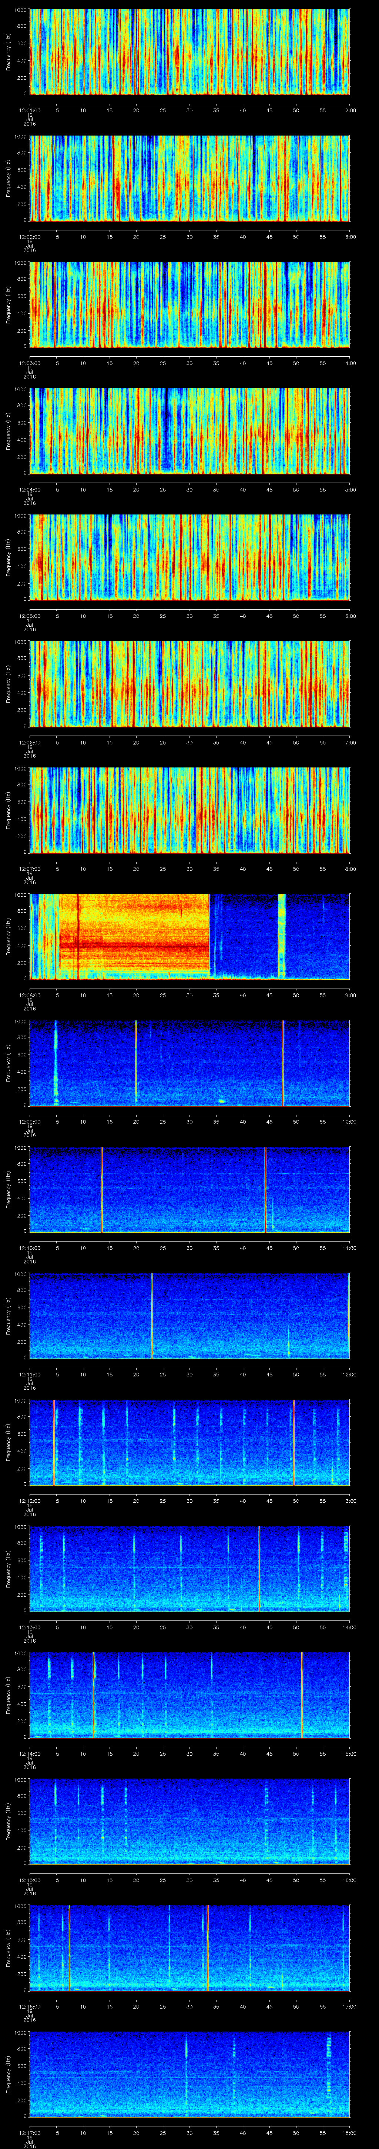Click the red line near 4 s in 12:12:00 panel
Screen dimensions: 379x2149
click(53, 1442)
